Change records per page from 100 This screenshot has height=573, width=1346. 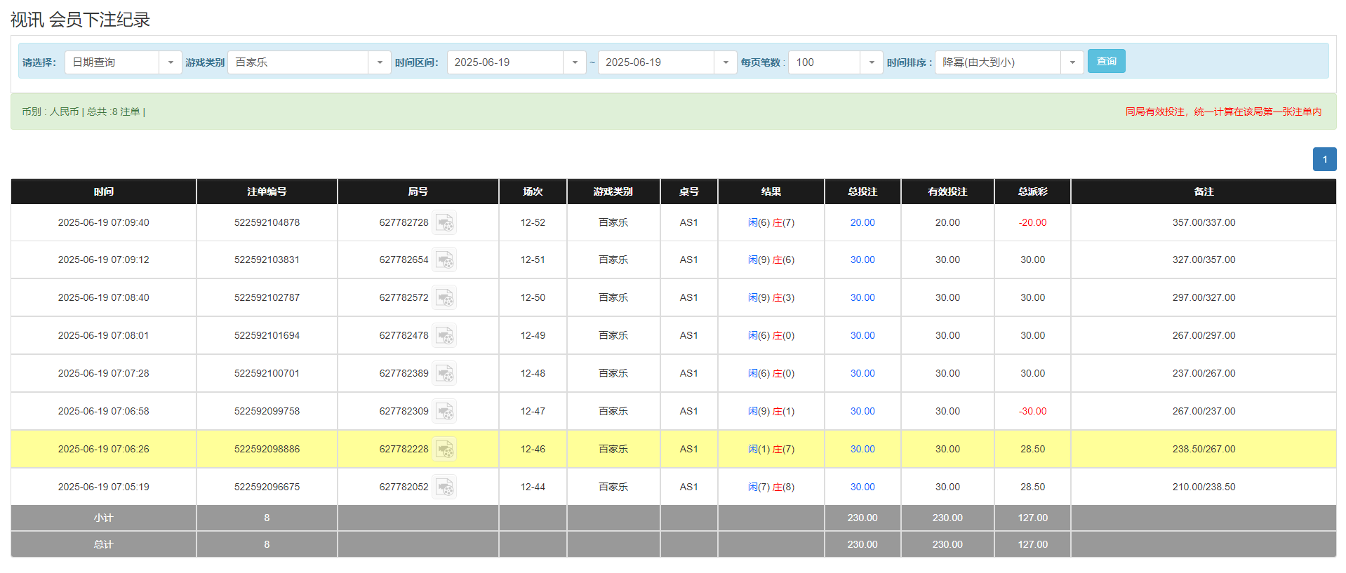point(871,62)
